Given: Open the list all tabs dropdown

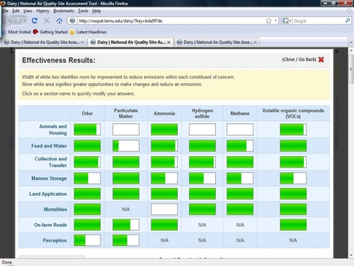Looking at the screenshot, I should click(x=350, y=43).
